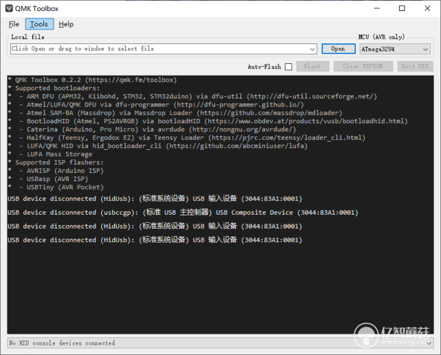This screenshot has width=441, height=355.
Task: Open the MCU ATmega32U4 dropdown
Action: tap(395, 49)
